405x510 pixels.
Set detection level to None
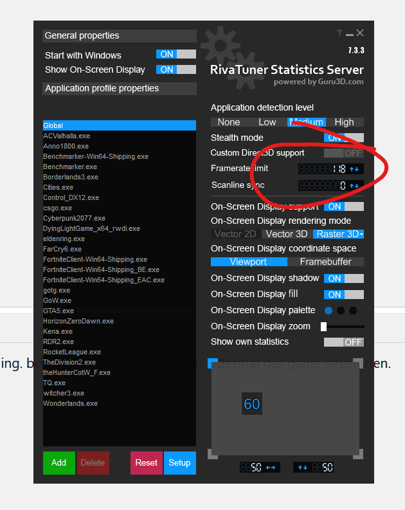pyautogui.click(x=229, y=122)
